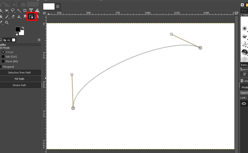Image resolution: width=248 pixels, height=153 pixels.
Task: Select the Crop tool
Action: point(25,11)
